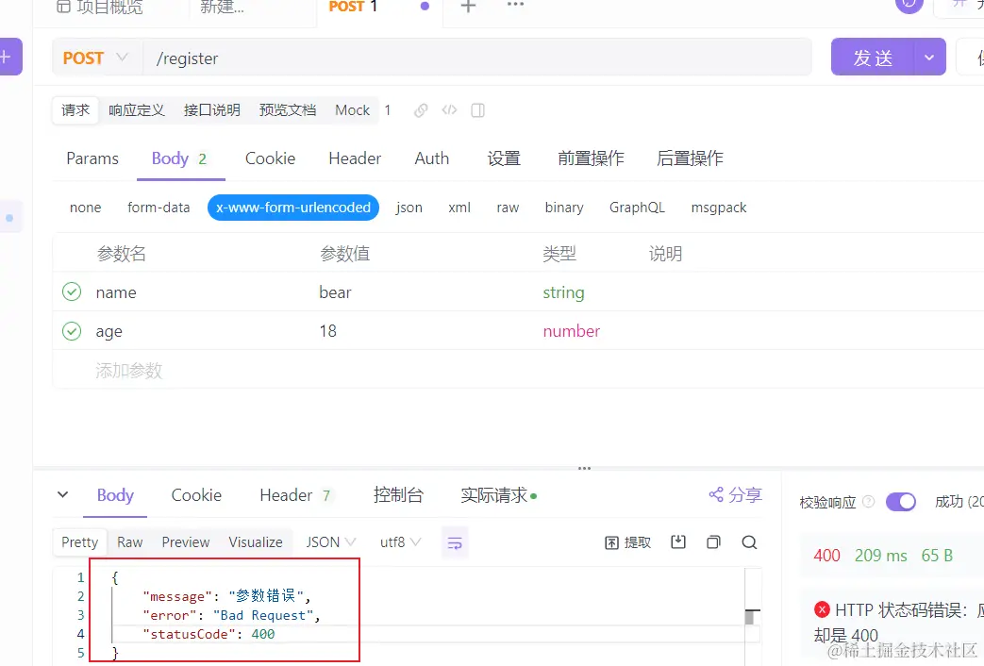Click the bear parameter value cell
Viewport: 984px width, 666px height.
[335, 292]
